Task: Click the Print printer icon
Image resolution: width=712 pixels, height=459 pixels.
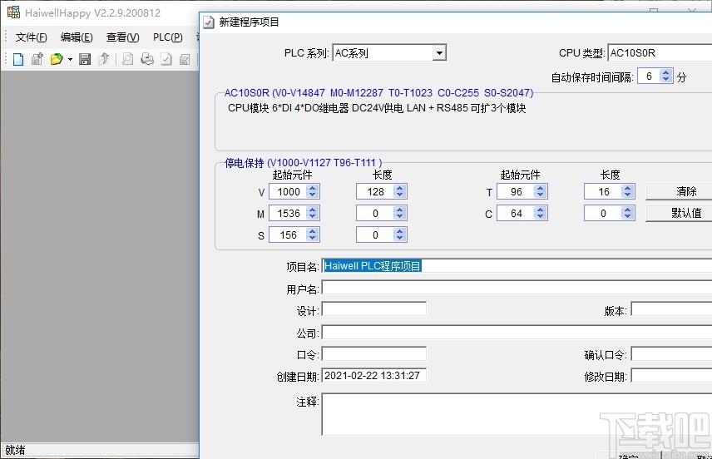Action: point(147,59)
